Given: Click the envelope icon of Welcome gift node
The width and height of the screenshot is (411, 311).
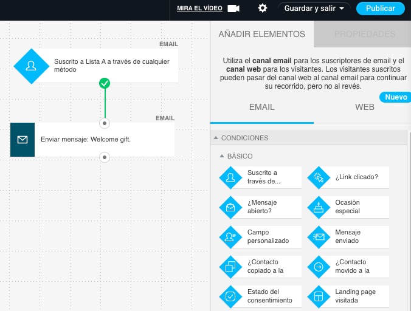Looking at the screenshot, I should tap(22, 140).
